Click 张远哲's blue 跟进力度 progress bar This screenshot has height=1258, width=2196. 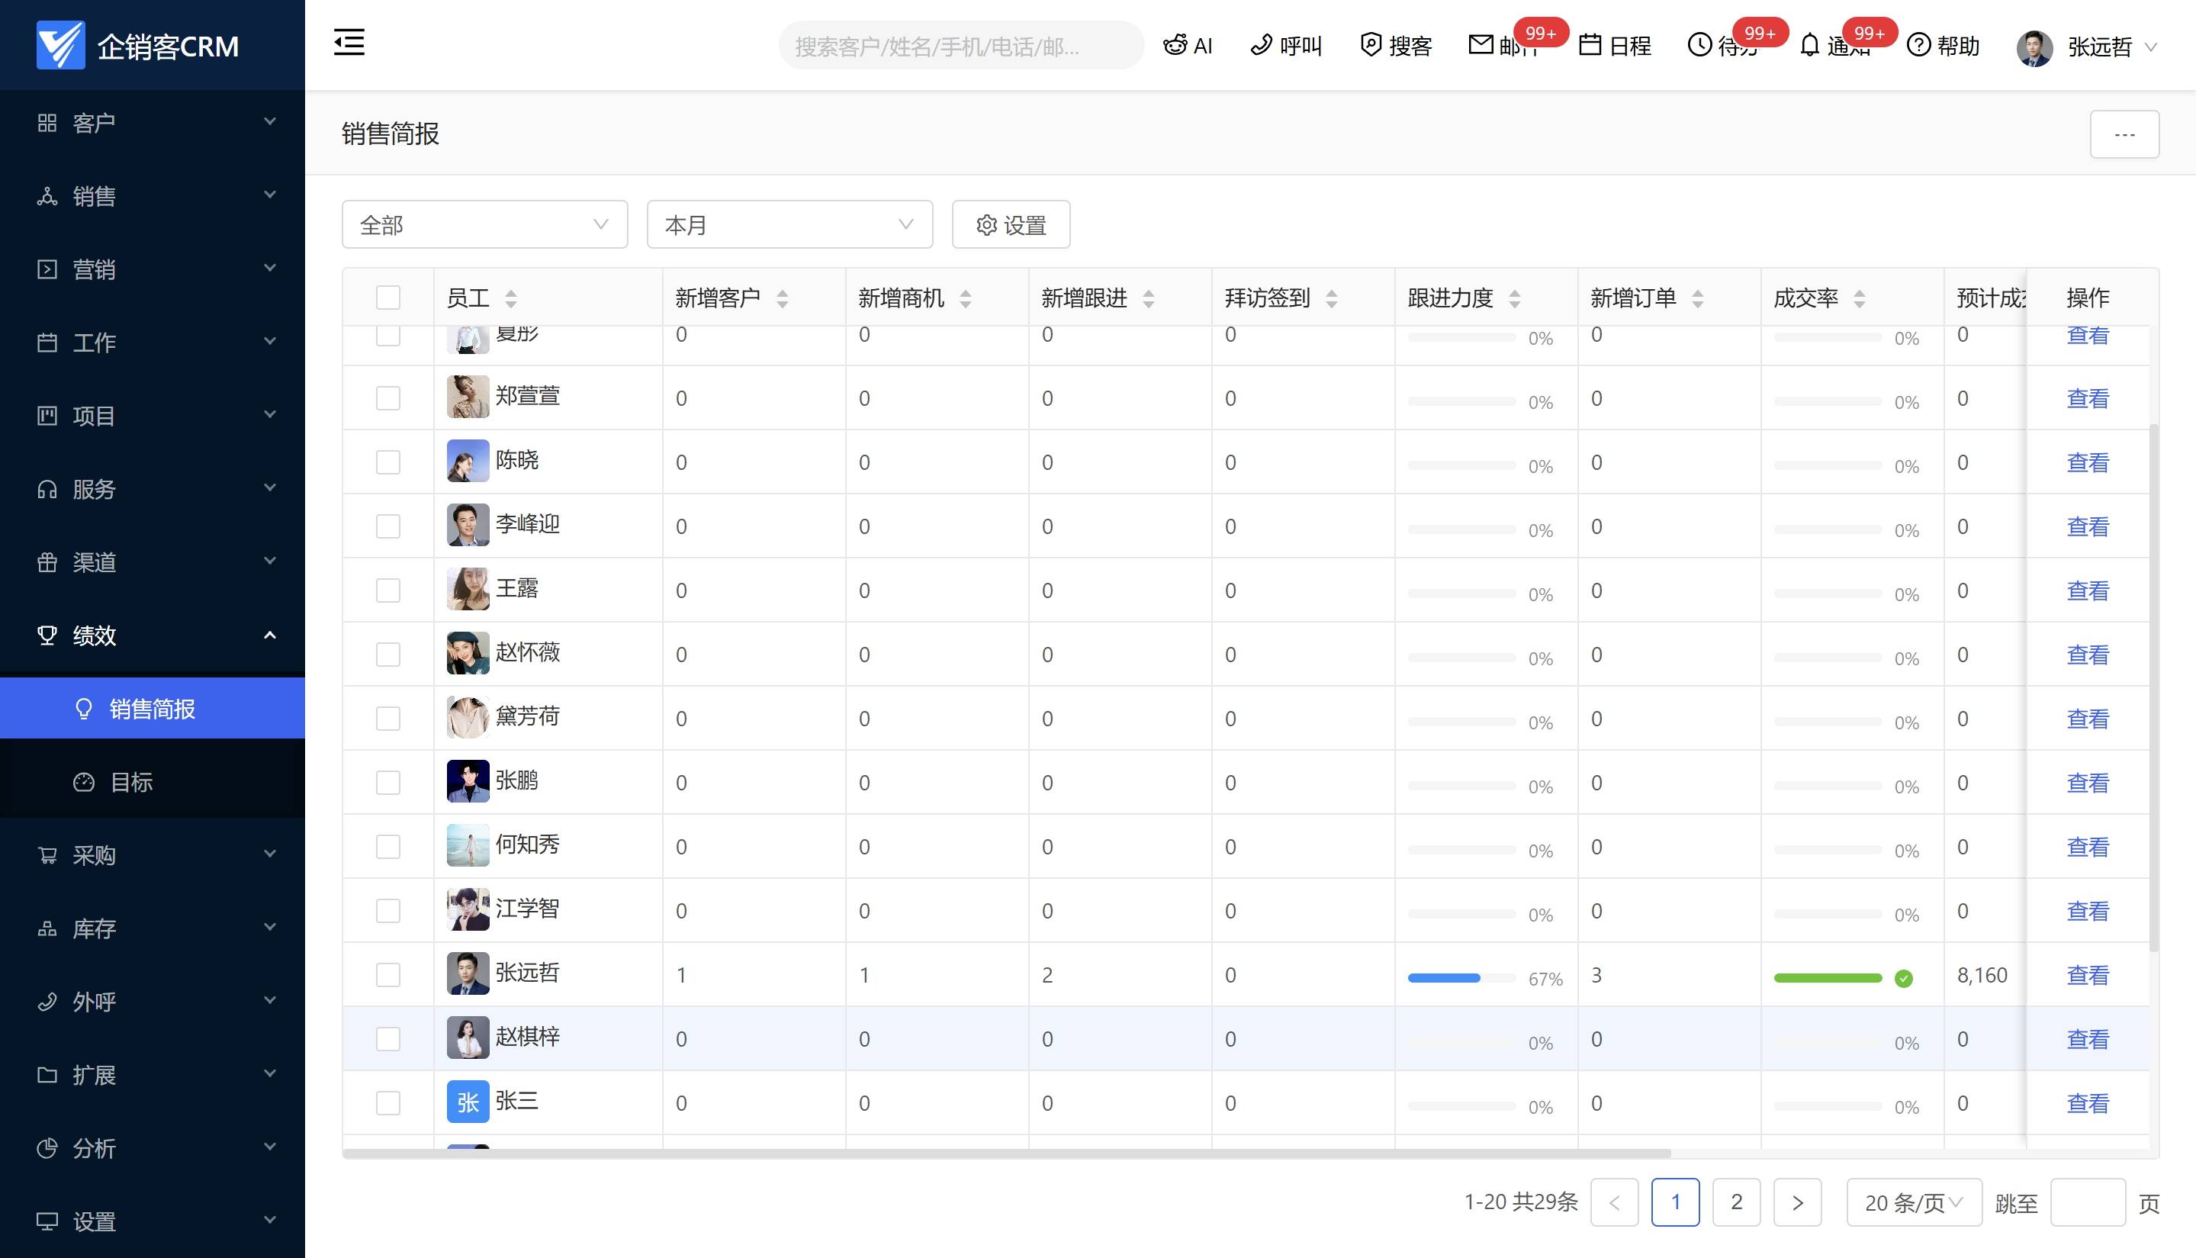(1445, 978)
